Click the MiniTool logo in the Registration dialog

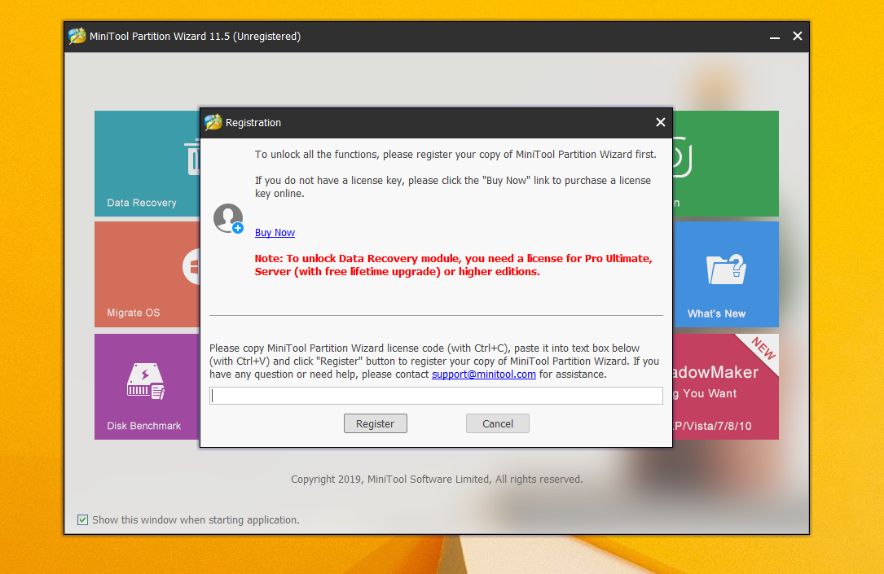pyautogui.click(x=213, y=122)
